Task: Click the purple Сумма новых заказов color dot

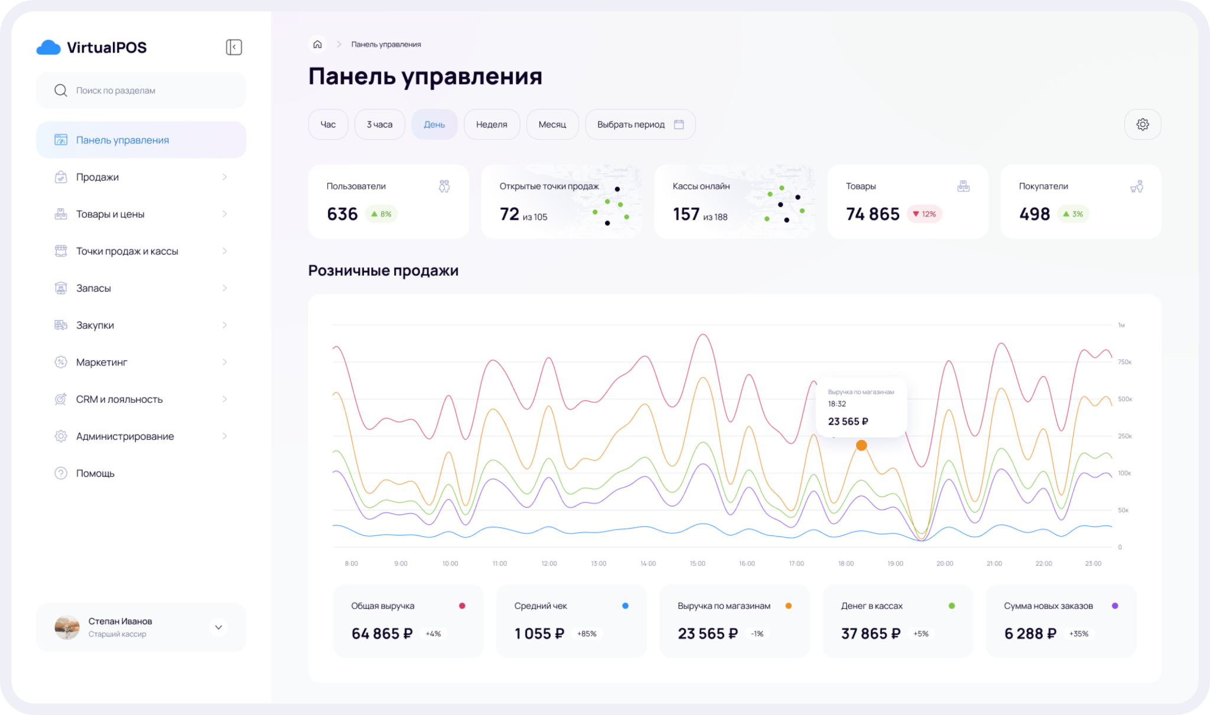Action: coord(1115,606)
